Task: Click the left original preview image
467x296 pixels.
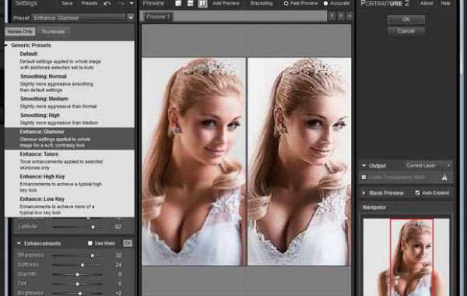Action: pyautogui.click(x=194, y=161)
